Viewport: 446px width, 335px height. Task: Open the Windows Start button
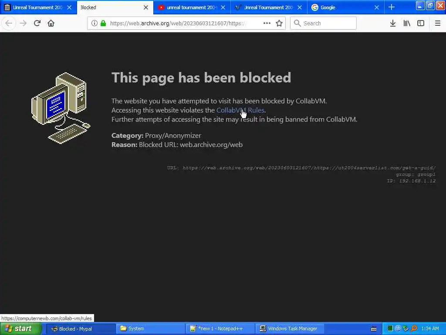pyautogui.click(x=21, y=328)
